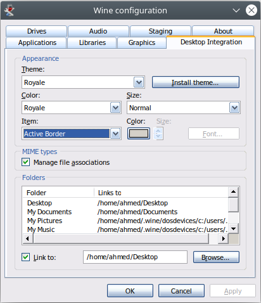Click the /home/ahmed/Desktop path in list
Image resolution: width=261 pixels, height=303 pixels.
pos(132,203)
